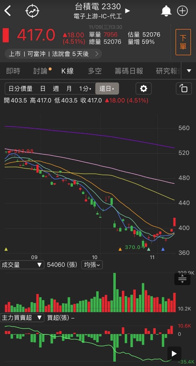Open the 多空 tab

point(95,71)
